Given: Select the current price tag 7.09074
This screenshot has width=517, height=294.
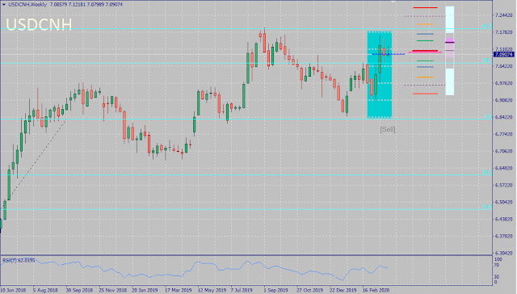Looking at the screenshot, I should [504, 54].
